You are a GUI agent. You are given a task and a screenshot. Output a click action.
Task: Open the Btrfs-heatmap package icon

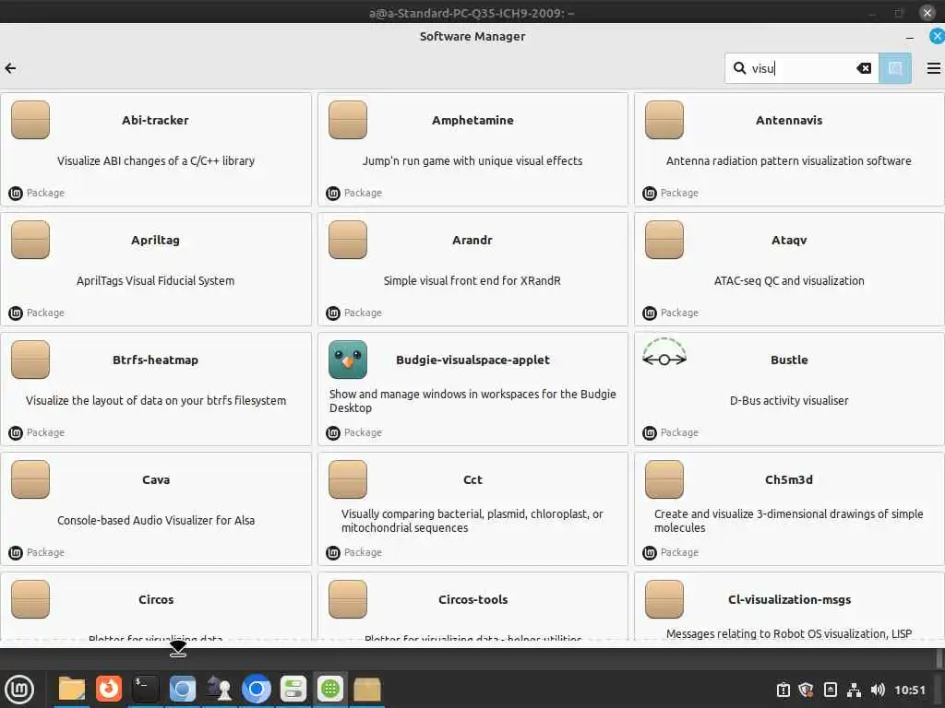point(30,360)
